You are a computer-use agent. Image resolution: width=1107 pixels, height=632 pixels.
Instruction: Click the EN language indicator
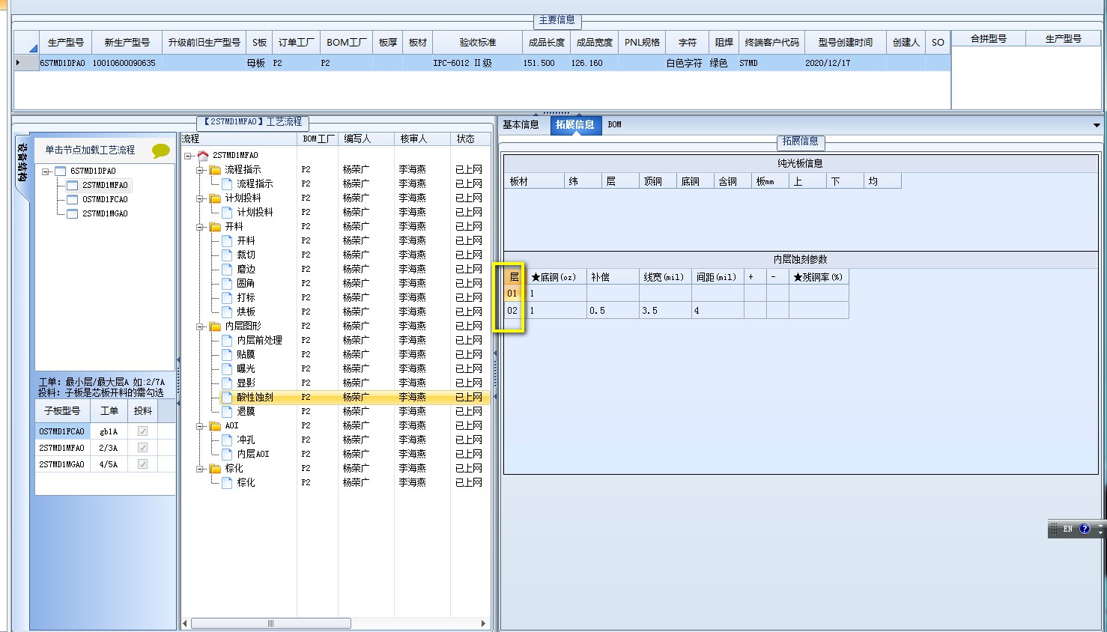1068,529
